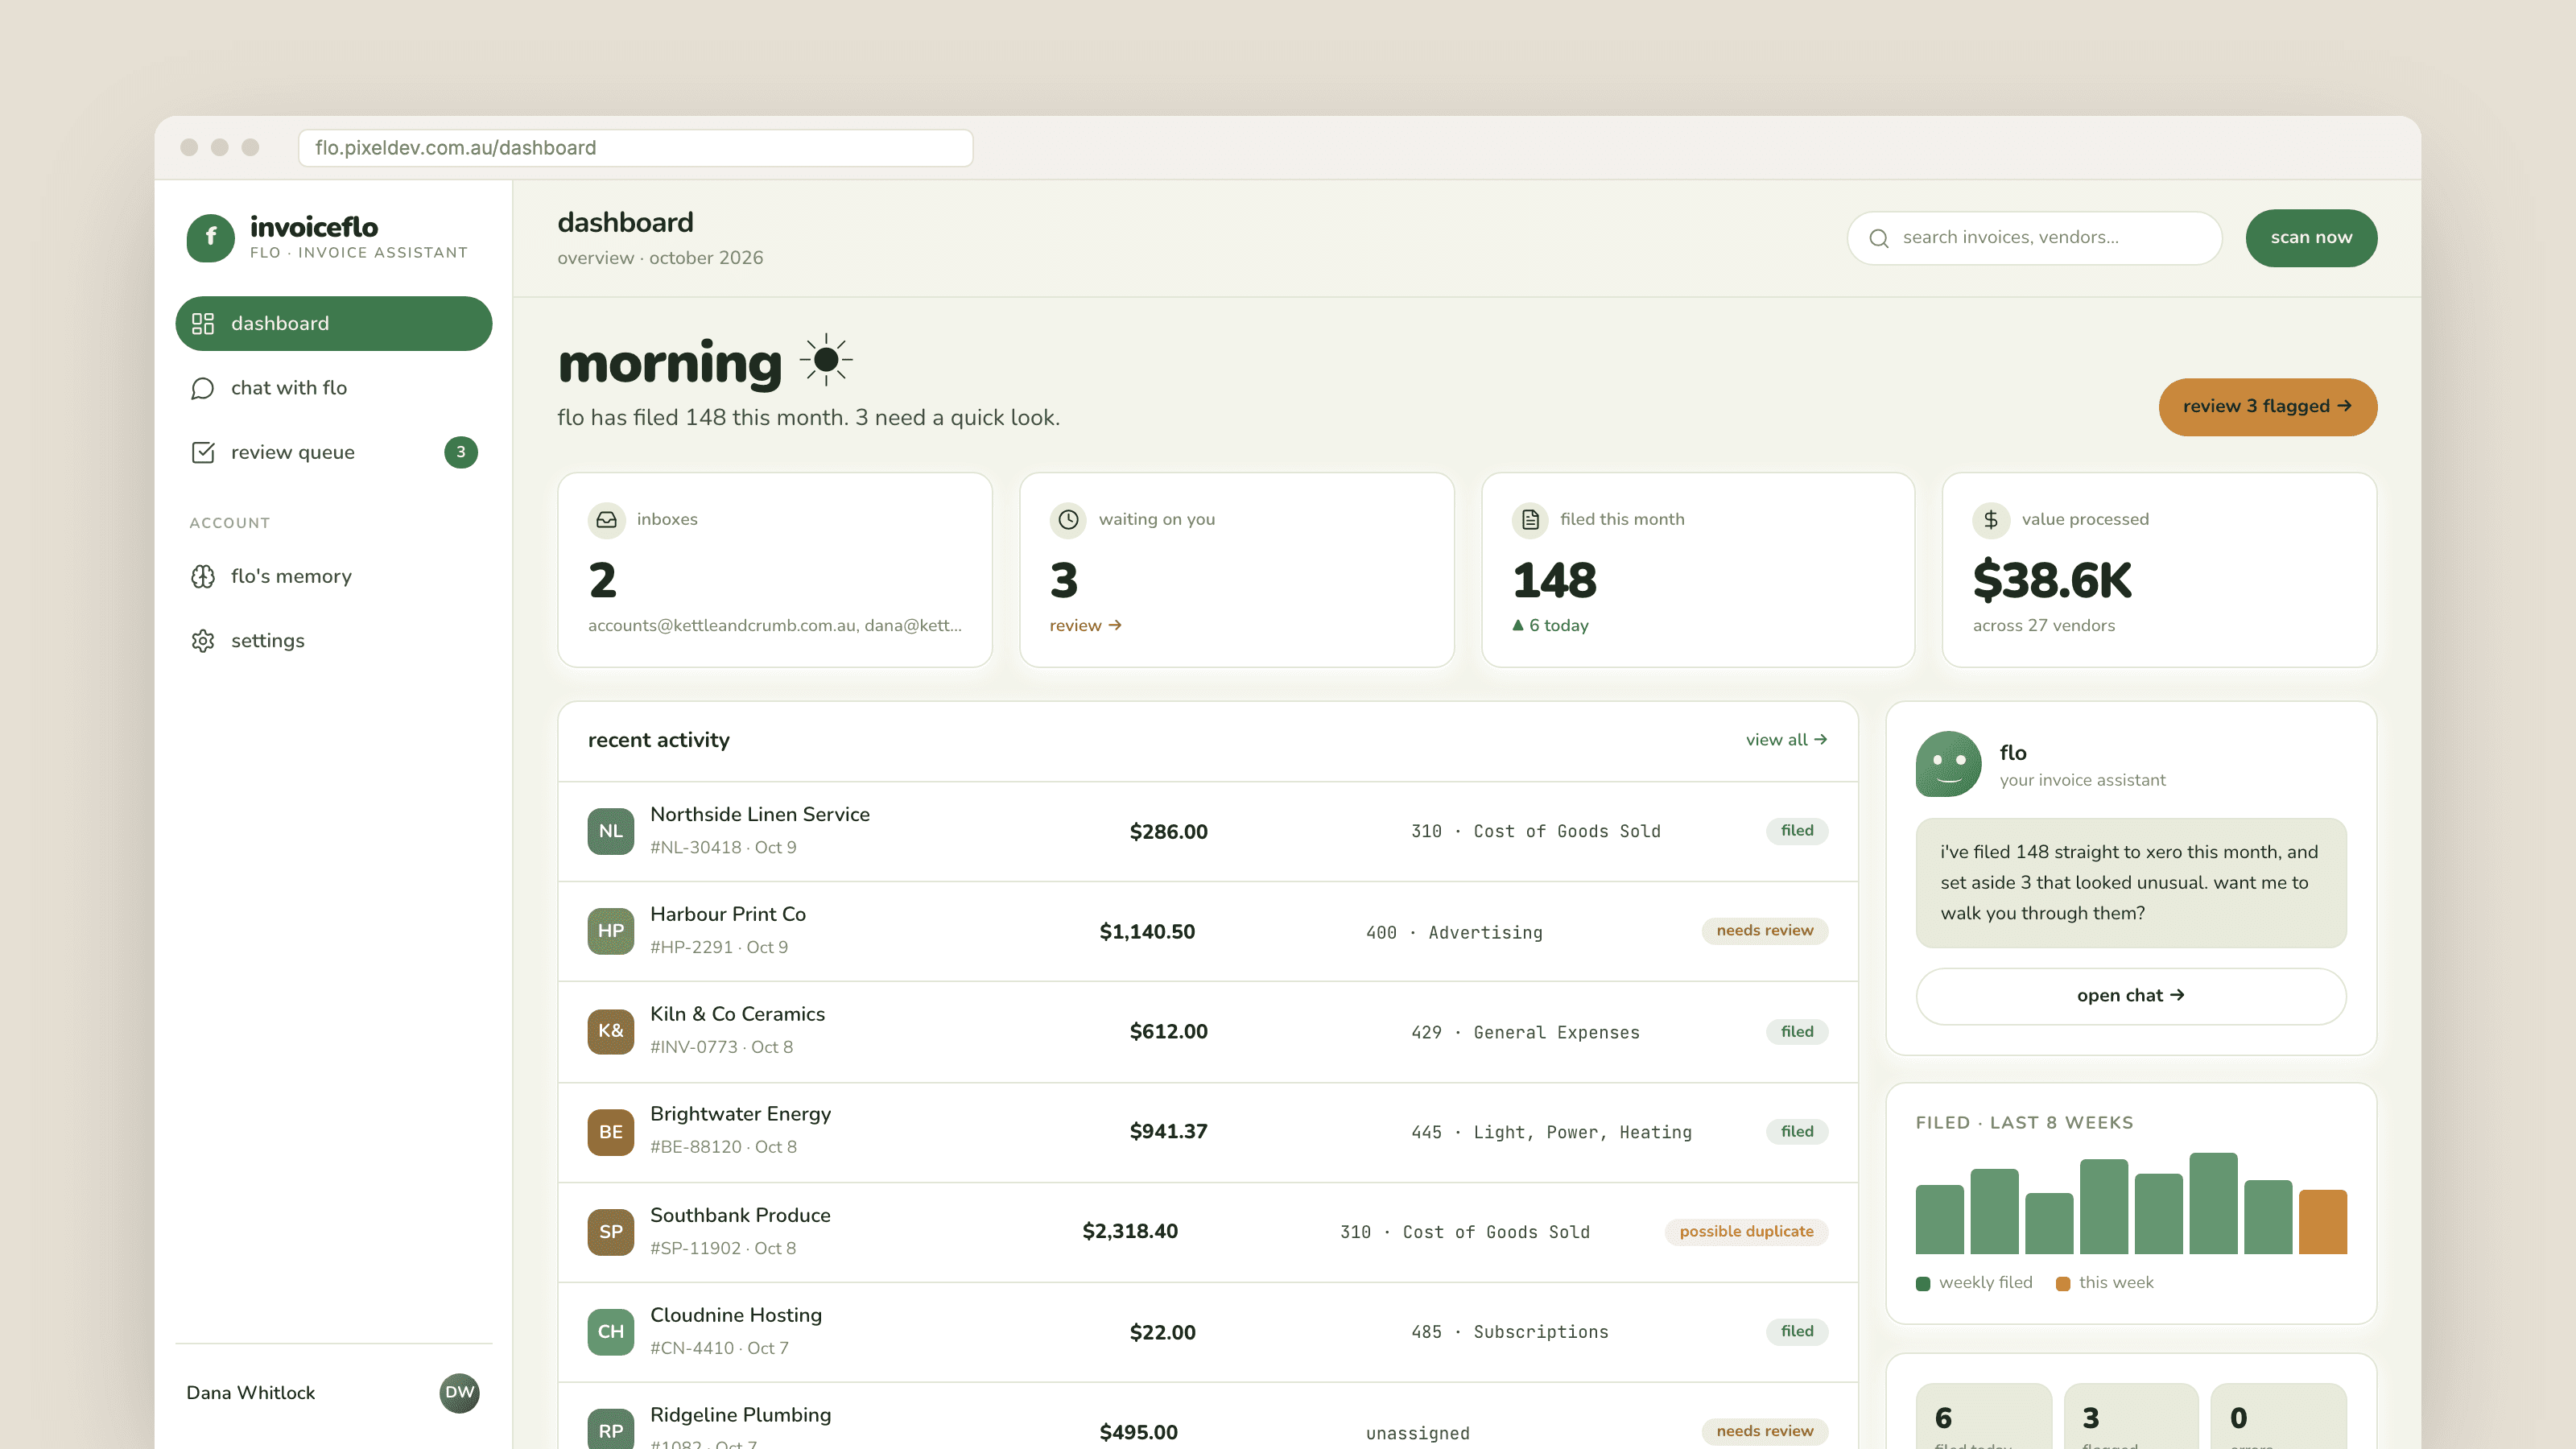Click the BE vendor avatar
2576x1449 pixels.
[x=611, y=1132]
